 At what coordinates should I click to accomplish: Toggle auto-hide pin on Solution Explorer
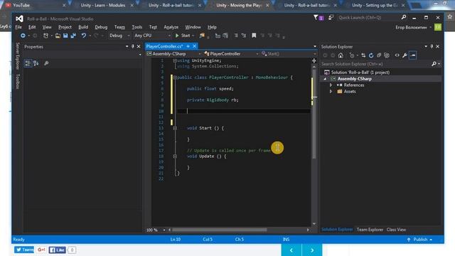coord(432,46)
